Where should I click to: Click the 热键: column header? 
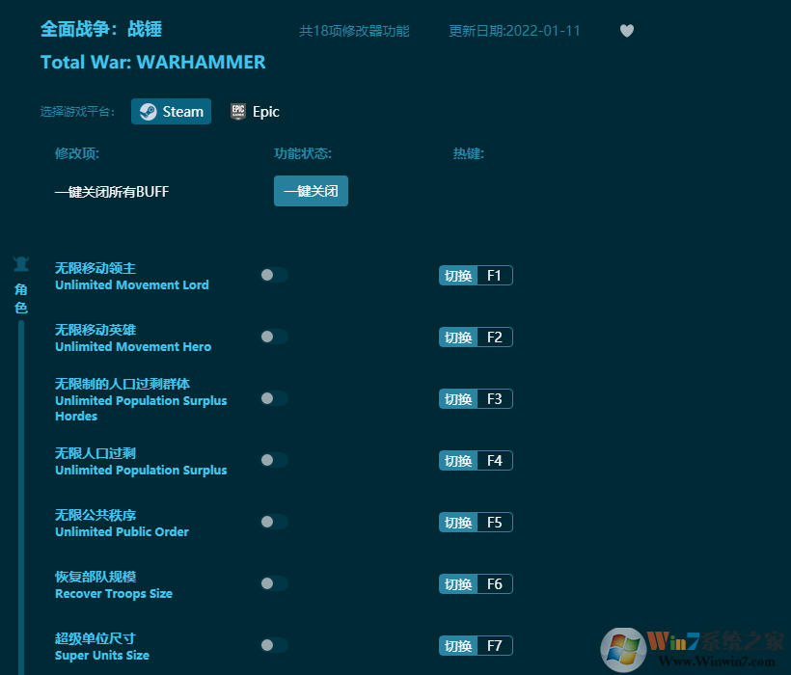pos(469,153)
